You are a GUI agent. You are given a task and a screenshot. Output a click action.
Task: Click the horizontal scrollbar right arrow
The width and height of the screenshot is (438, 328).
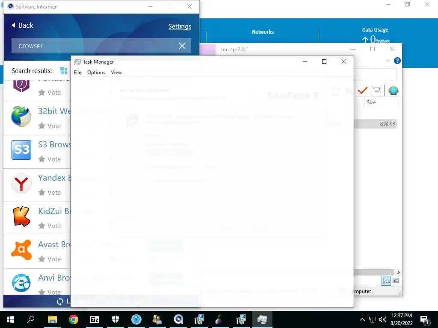pos(398,272)
